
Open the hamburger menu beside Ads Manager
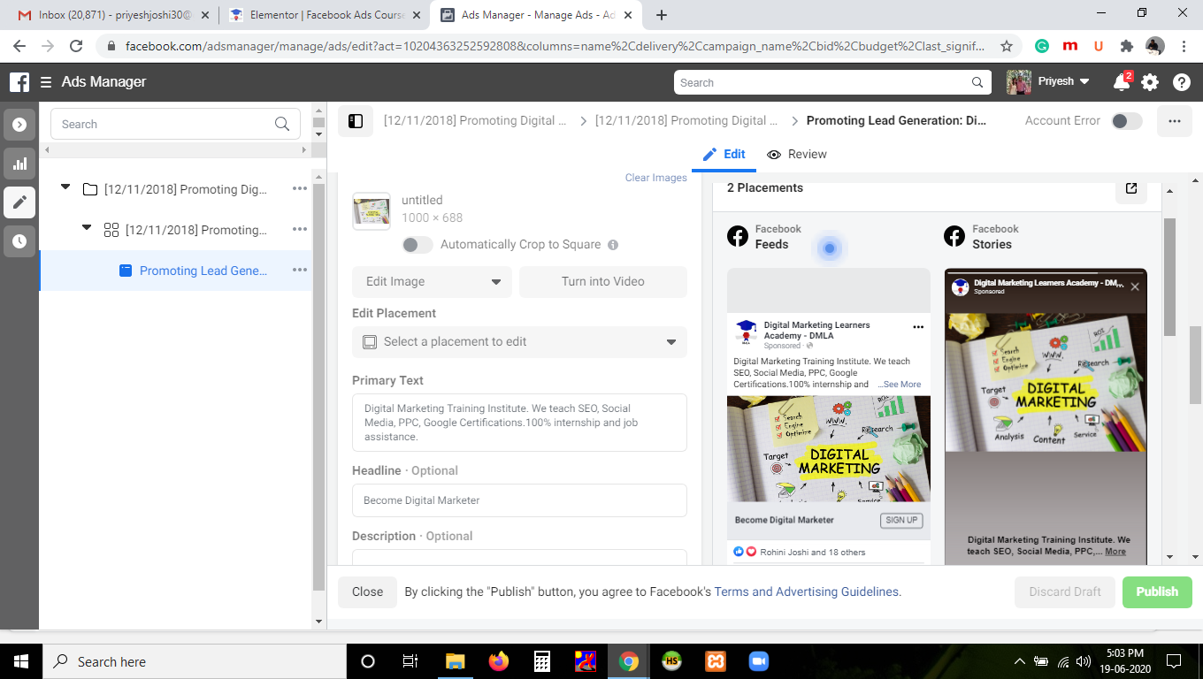pos(45,82)
